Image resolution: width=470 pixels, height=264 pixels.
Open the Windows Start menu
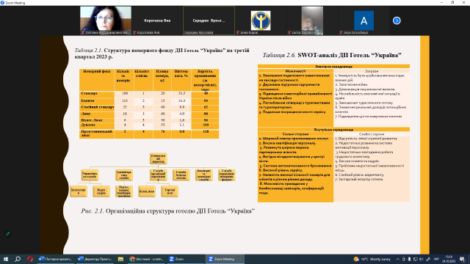point(6,259)
